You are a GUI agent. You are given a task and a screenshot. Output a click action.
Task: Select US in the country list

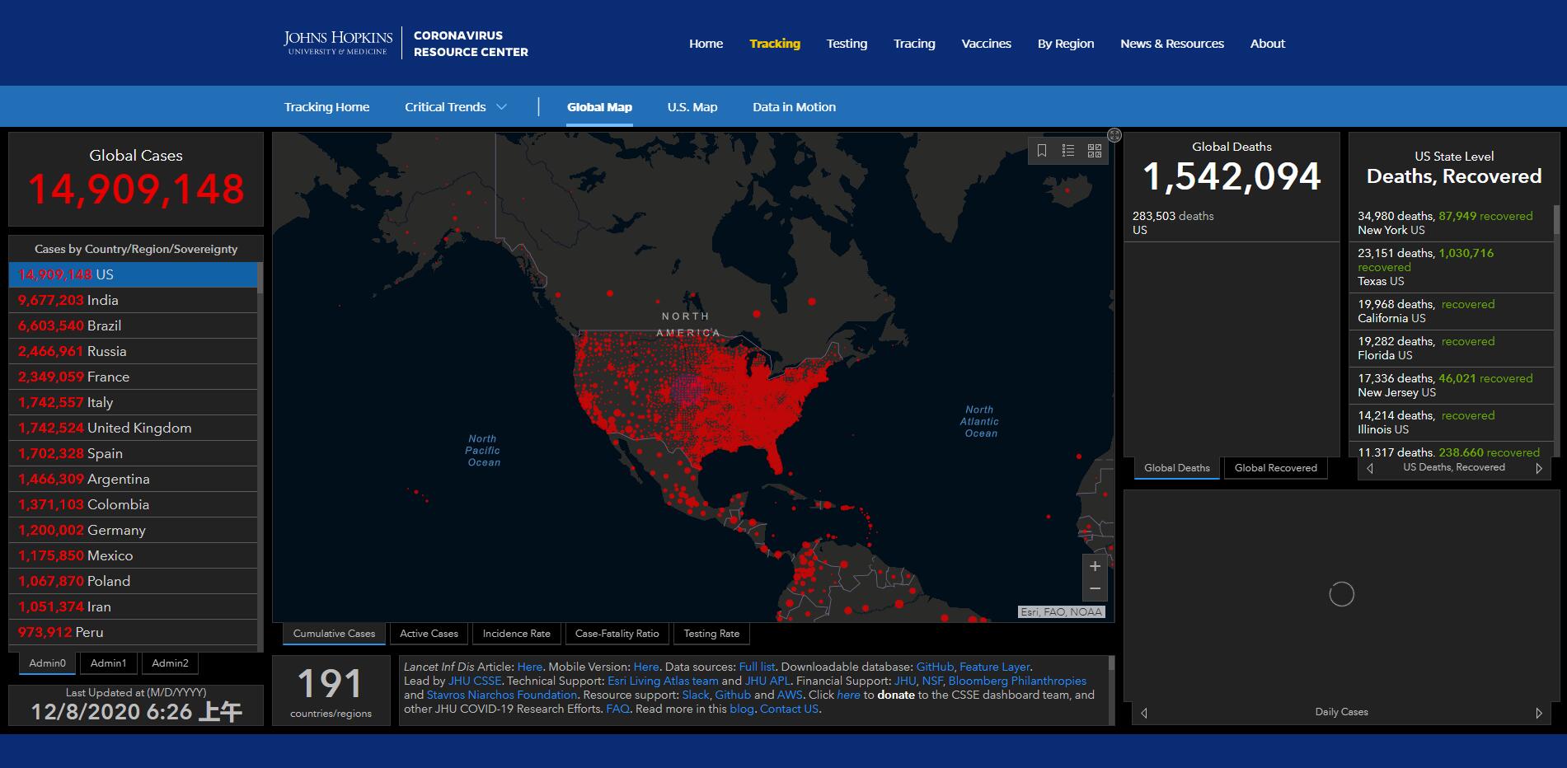tap(133, 274)
